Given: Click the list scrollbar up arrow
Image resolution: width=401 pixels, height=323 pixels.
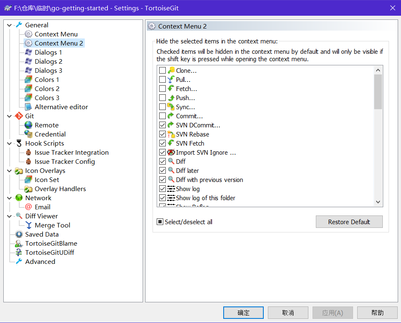Looking at the screenshot, I should (x=378, y=70).
